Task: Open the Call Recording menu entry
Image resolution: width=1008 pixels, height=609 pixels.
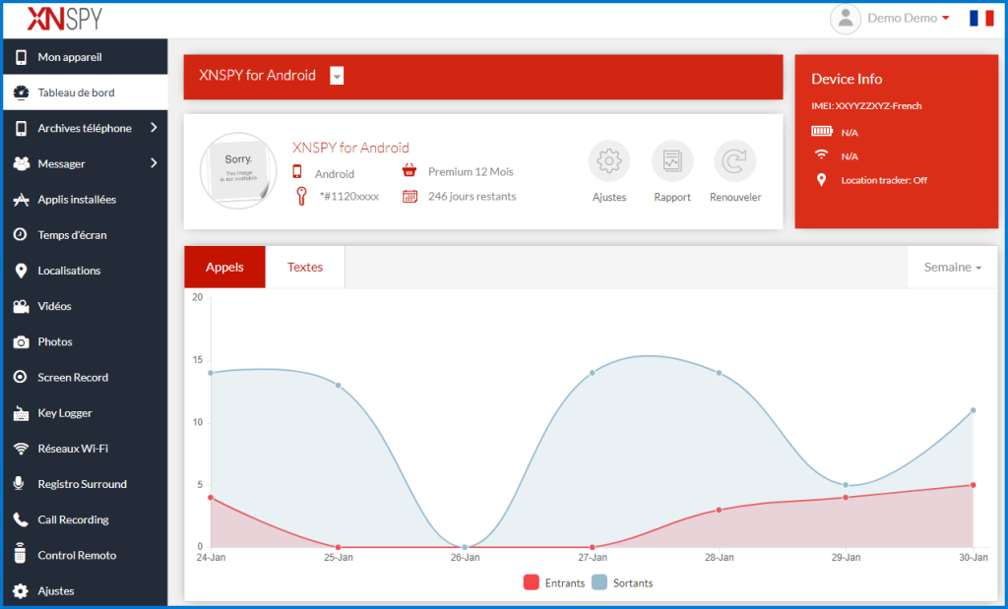Action: [x=86, y=519]
